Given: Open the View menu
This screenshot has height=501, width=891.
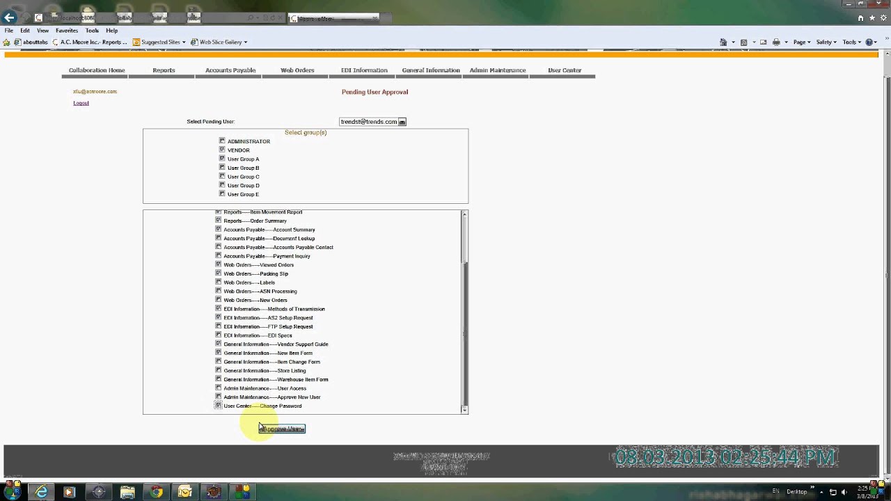Looking at the screenshot, I should tap(42, 31).
